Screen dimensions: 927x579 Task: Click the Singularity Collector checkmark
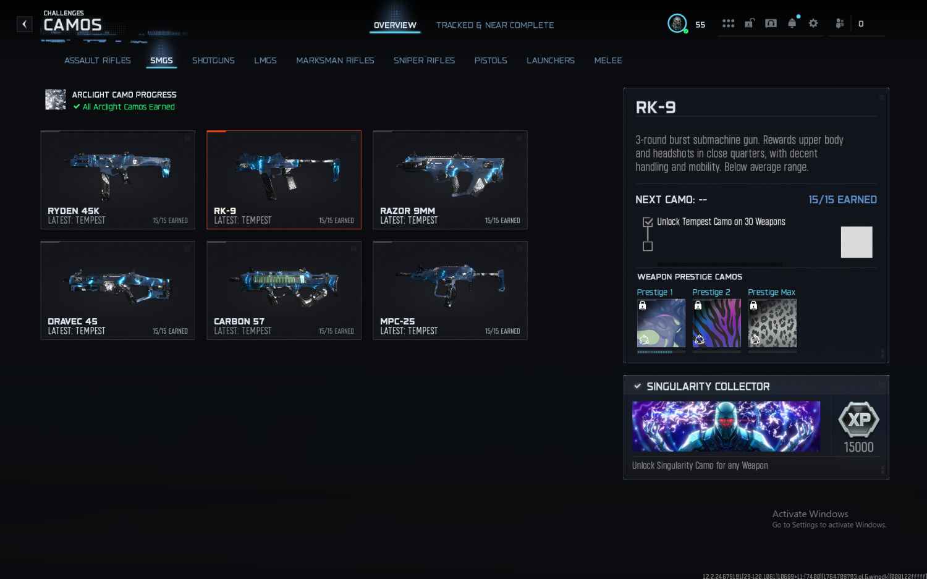coord(637,386)
